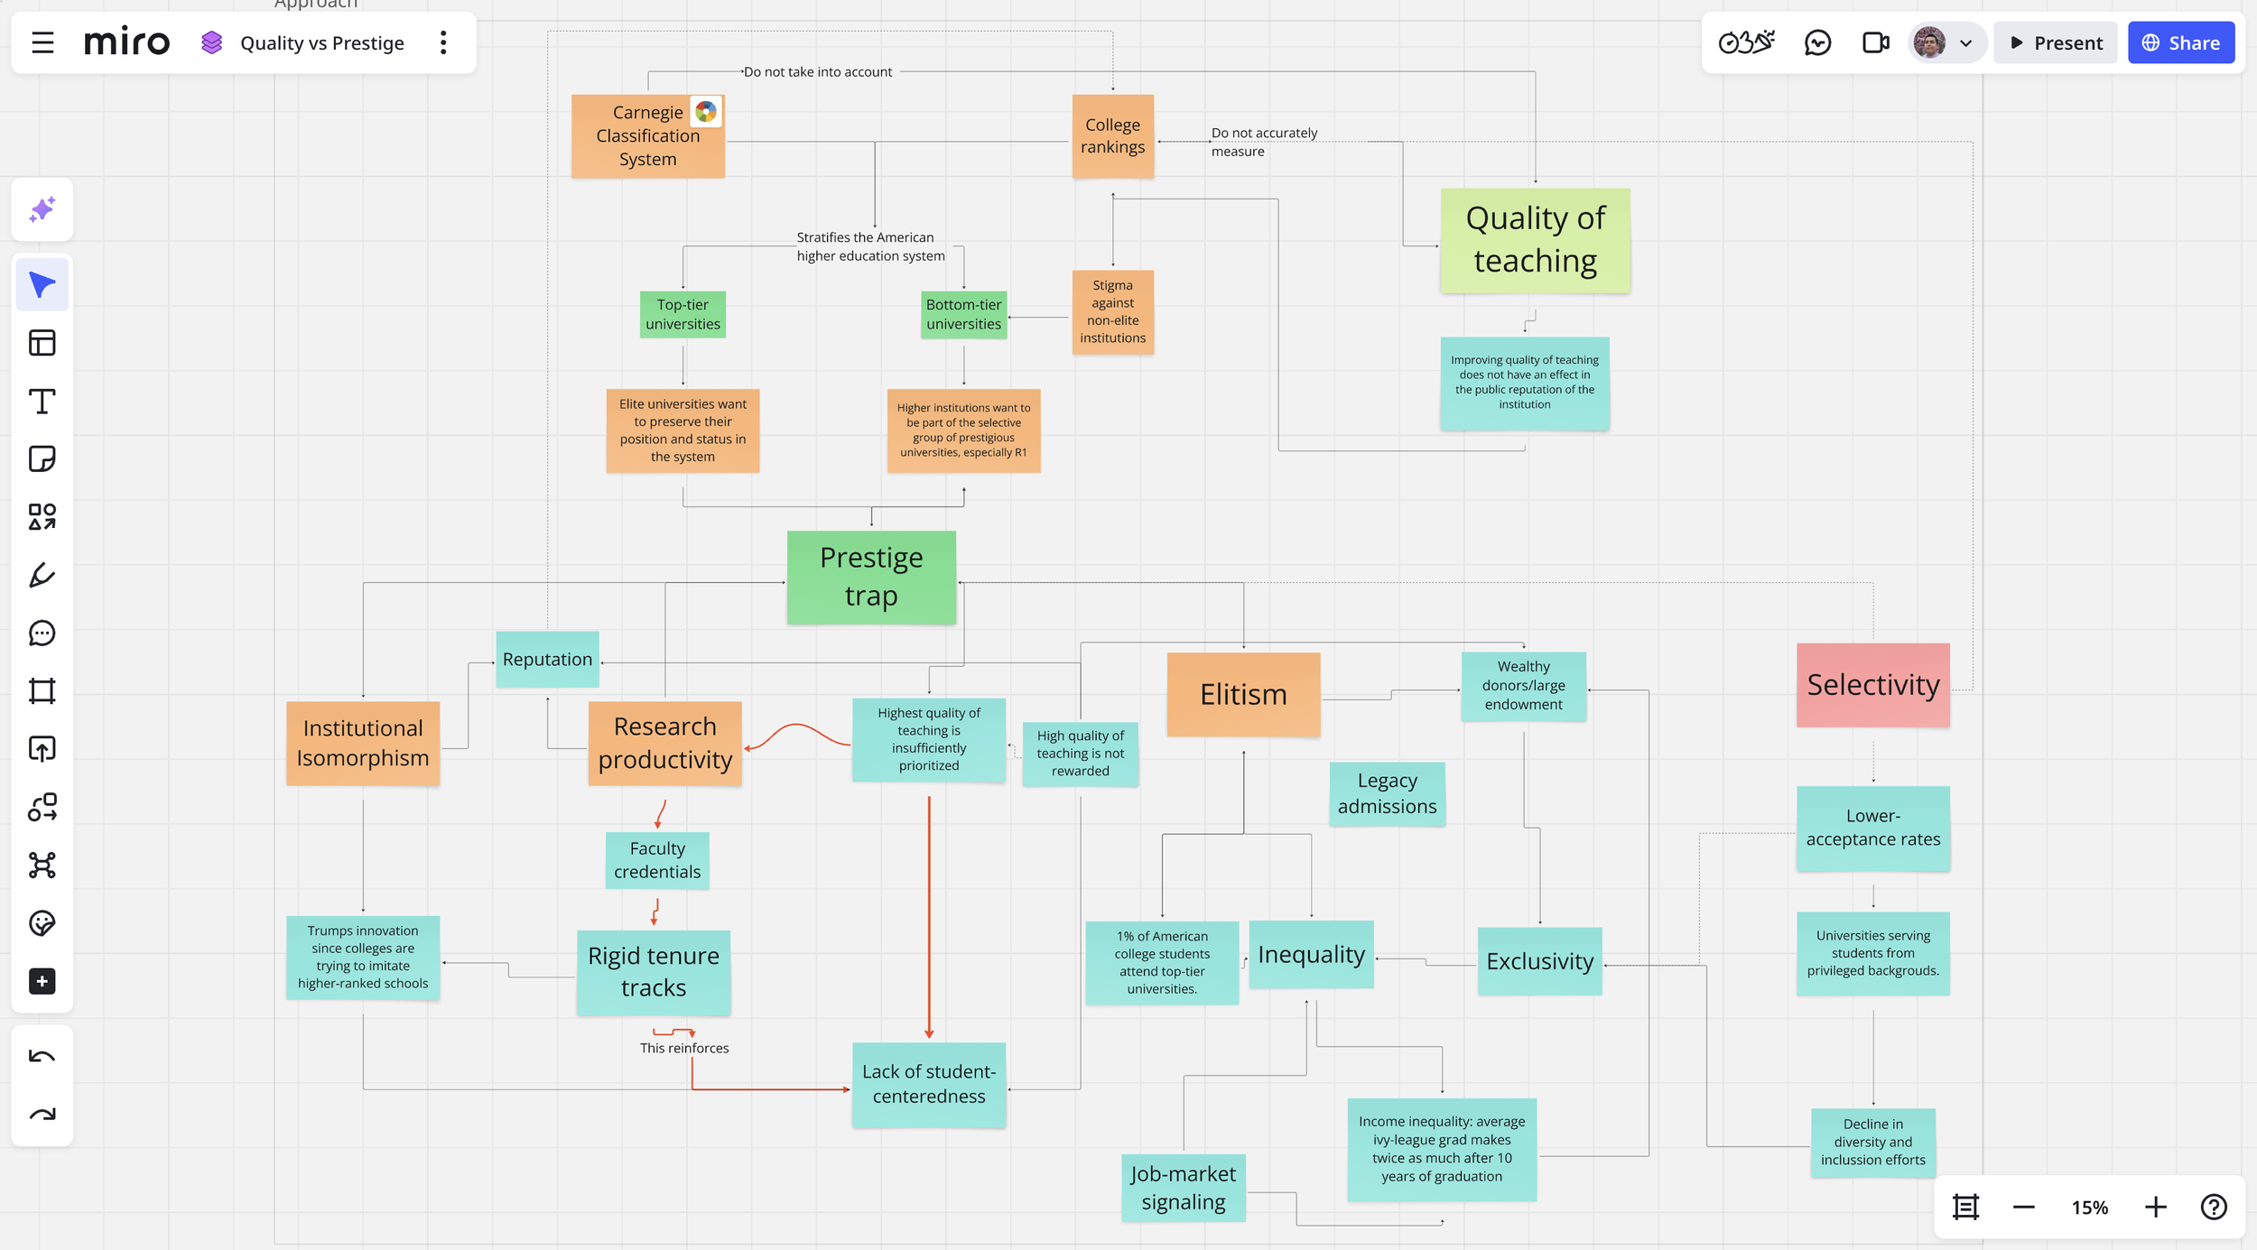
Task: Select the Pen drawing tool
Action: 42,575
